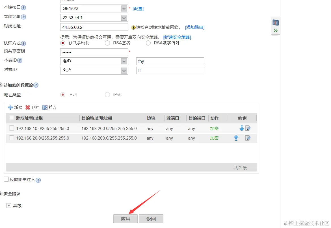Click 目的地址/地址组 column header
The height and width of the screenshot is (228, 331).
click(x=97, y=118)
